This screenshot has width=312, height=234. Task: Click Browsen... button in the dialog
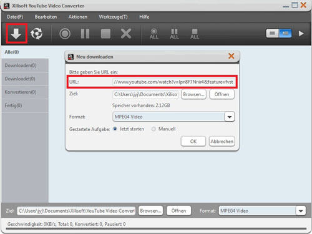pos(193,94)
